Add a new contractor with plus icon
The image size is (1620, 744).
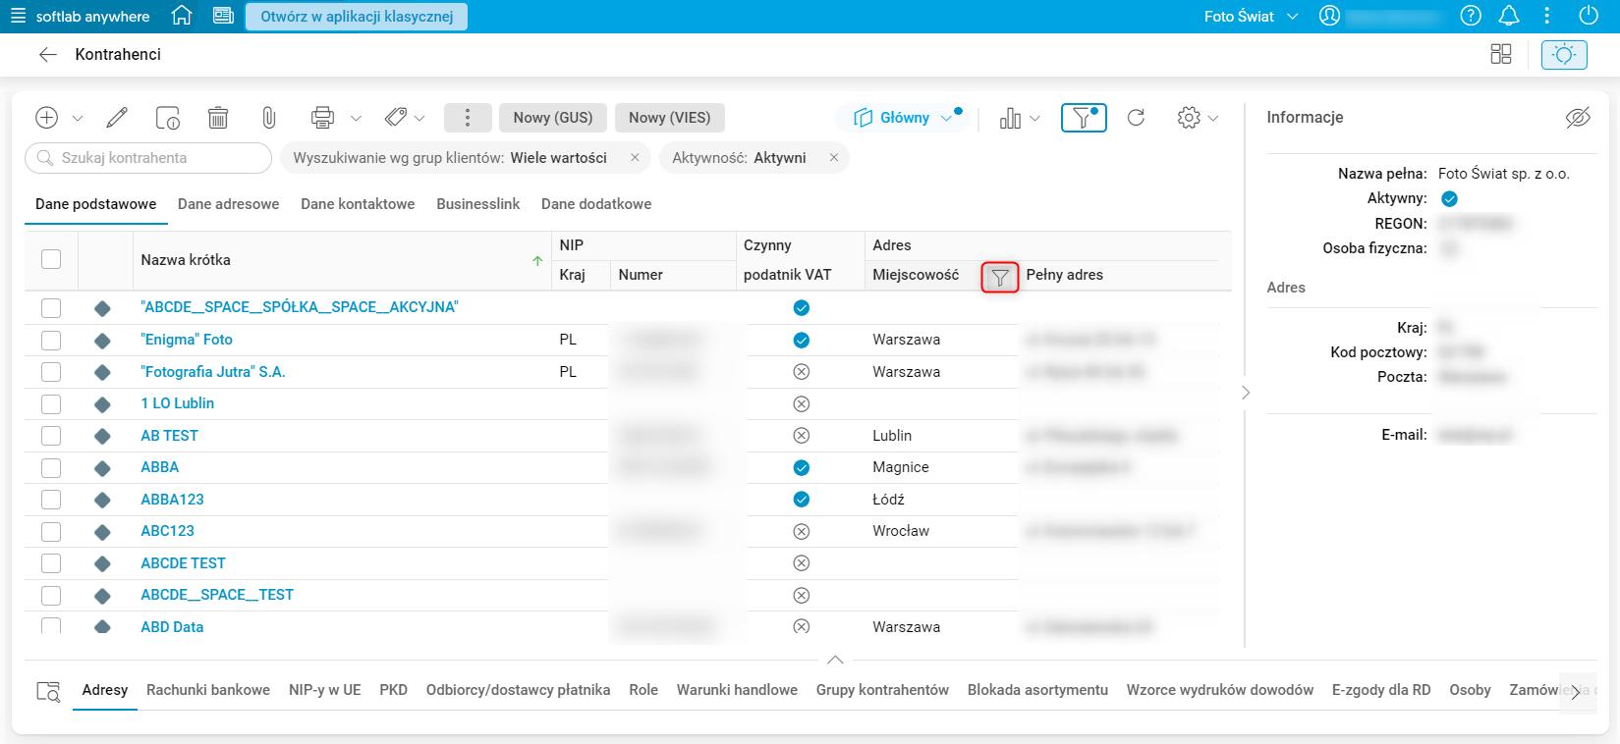[x=46, y=118]
